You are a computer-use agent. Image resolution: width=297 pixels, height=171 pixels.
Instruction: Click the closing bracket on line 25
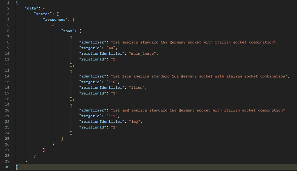[62, 139]
